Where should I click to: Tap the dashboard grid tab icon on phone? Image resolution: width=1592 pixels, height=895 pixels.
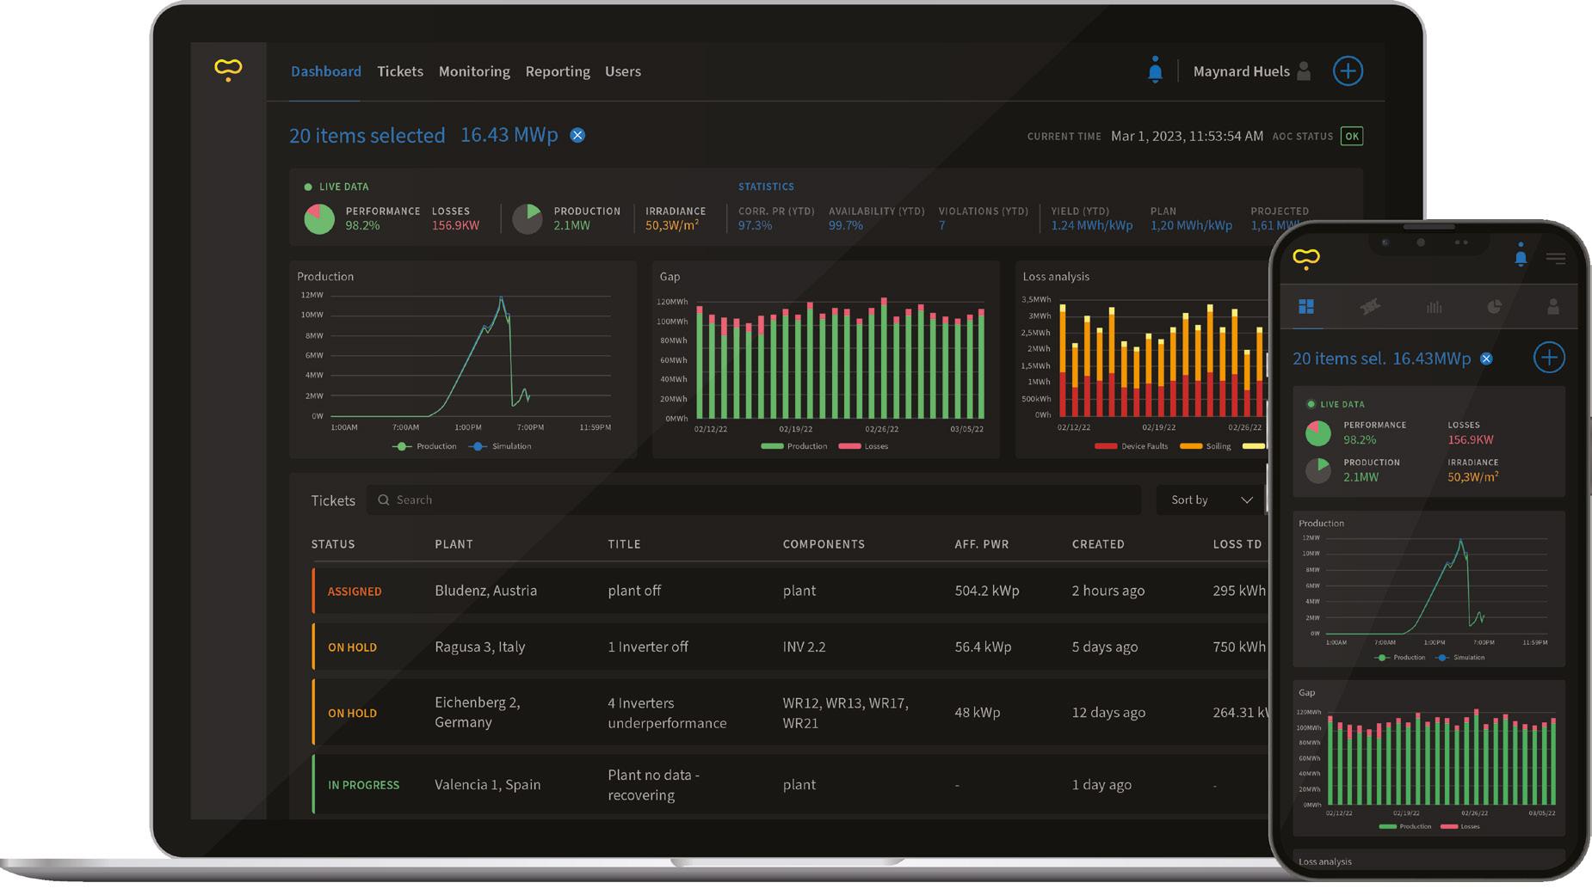point(1306,306)
